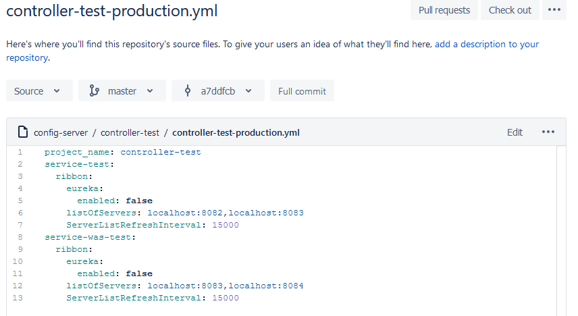Select line number 13 in the gutter
The width and height of the screenshot is (578, 316).
(x=18, y=298)
